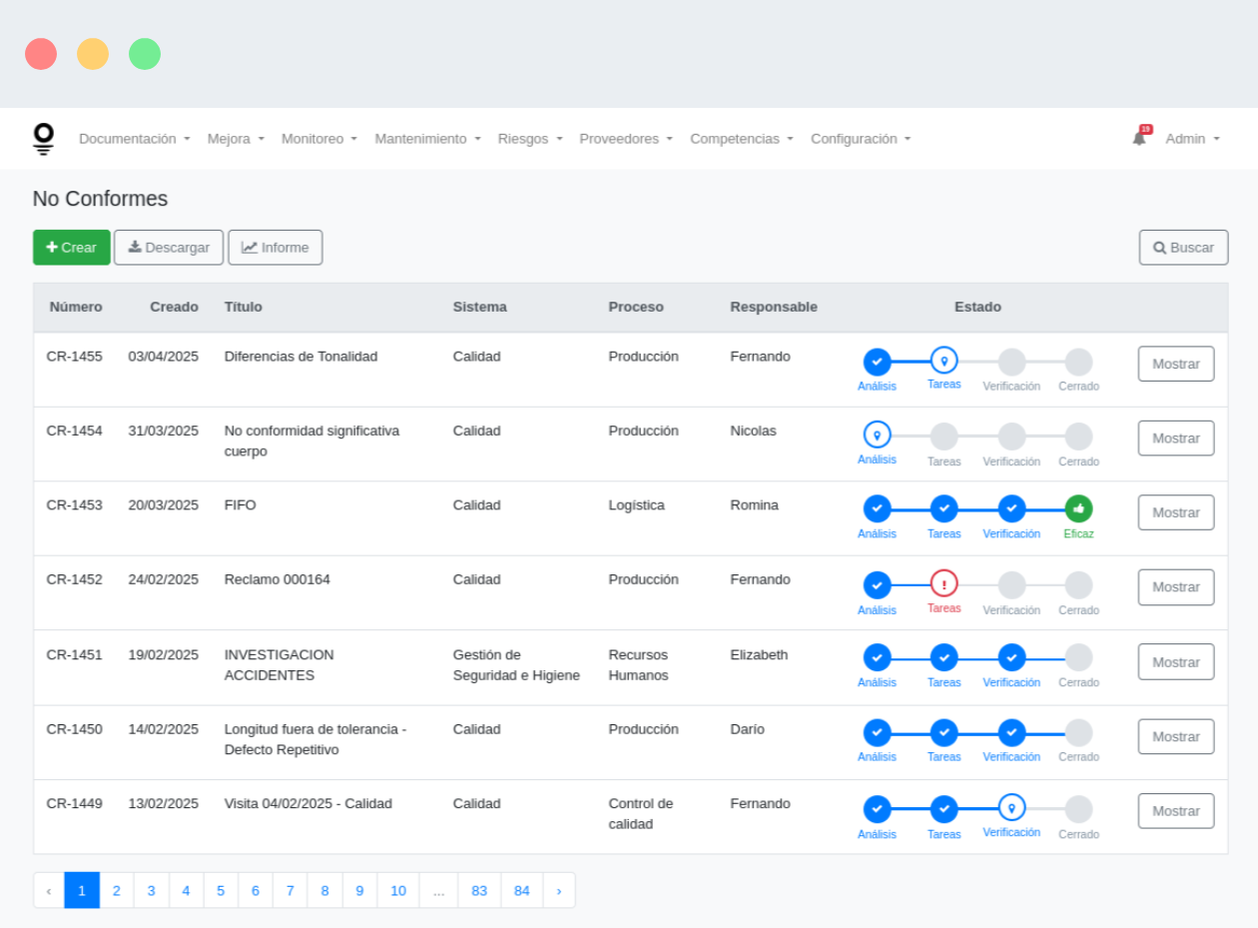Click the Buscar search button
This screenshot has height=928, width=1258.
pyautogui.click(x=1183, y=248)
